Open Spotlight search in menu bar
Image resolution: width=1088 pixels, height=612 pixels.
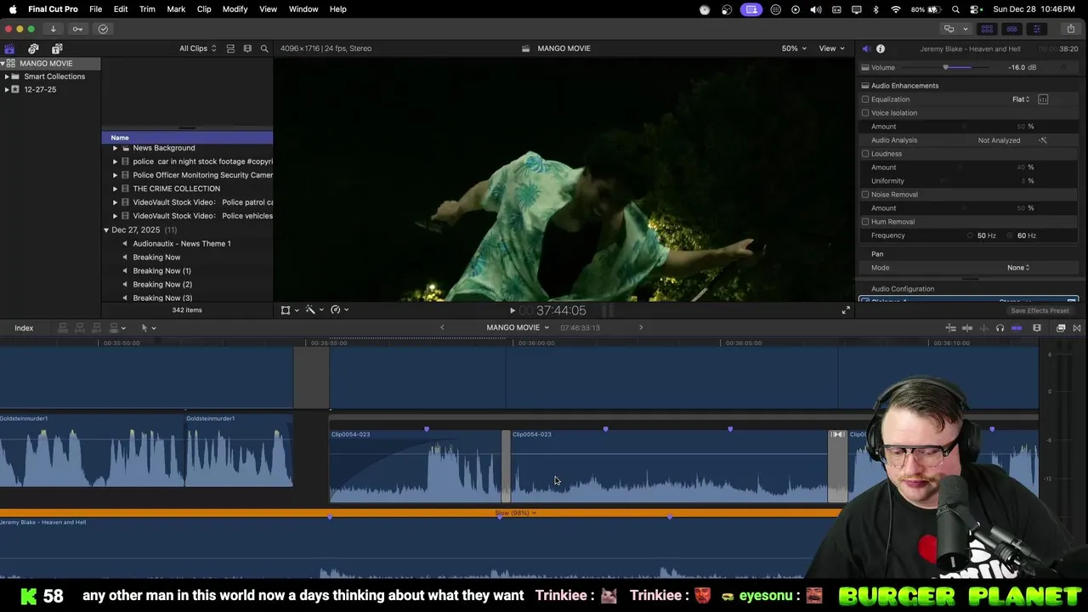[x=956, y=9]
